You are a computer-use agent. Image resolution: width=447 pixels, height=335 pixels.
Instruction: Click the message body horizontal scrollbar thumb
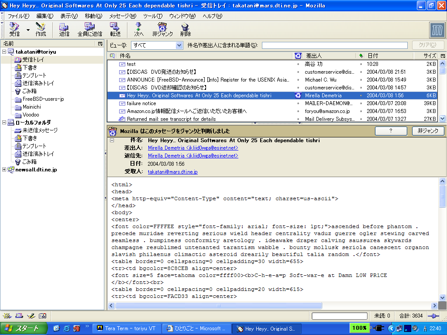pos(219,306)
